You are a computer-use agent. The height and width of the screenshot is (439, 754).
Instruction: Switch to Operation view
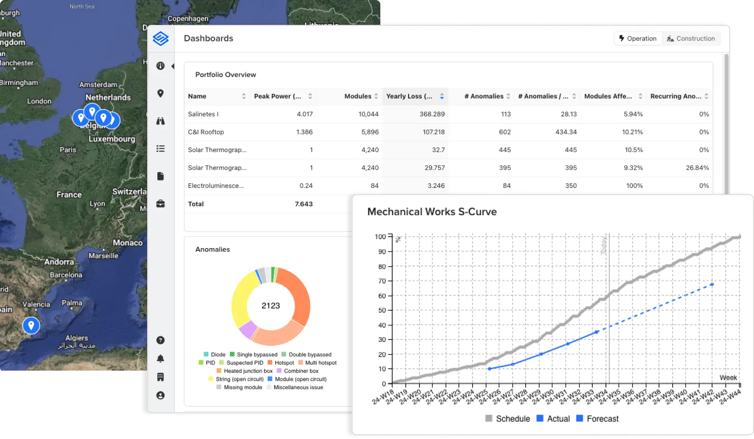coord(638,38)
